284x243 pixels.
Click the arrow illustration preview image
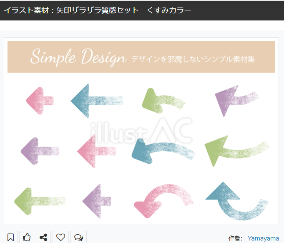[141, 131]
